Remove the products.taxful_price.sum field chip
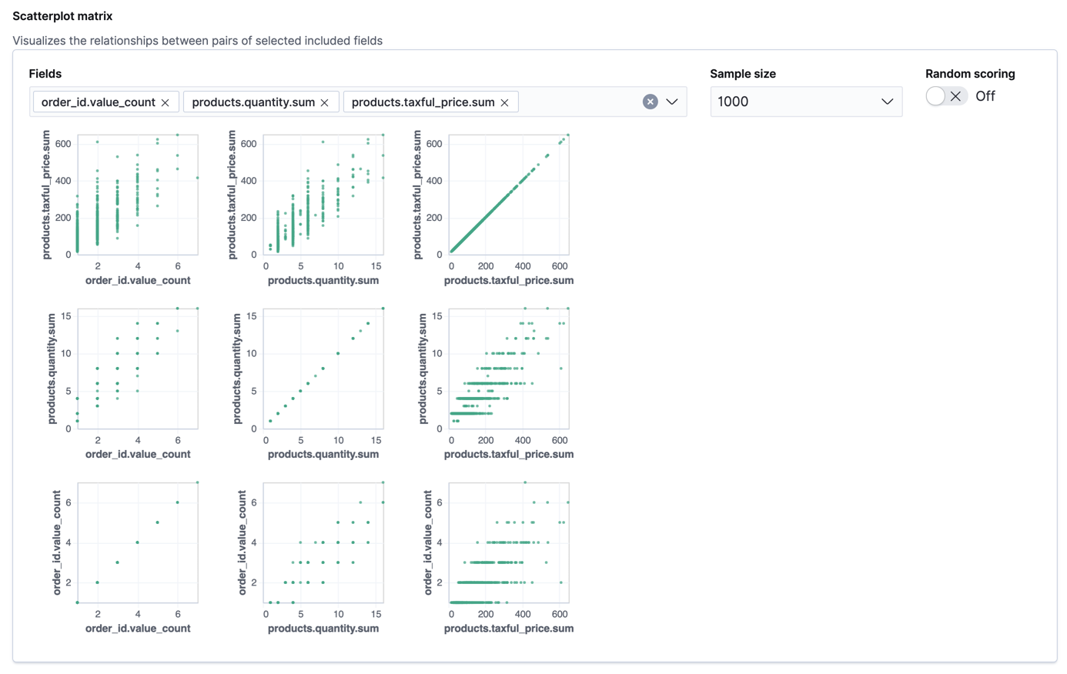The width and height of the screenshot is (1067, 674). coord(504,102)
